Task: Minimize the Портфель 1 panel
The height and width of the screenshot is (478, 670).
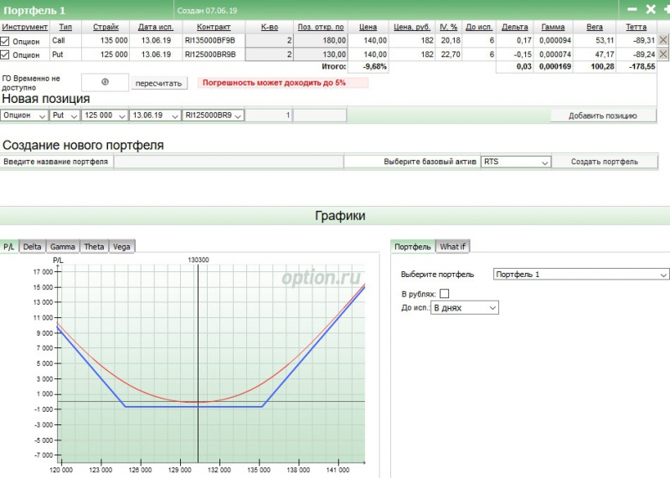Action: pos(632,9)
